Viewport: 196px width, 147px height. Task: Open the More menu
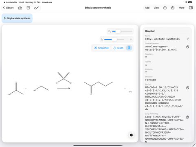[182, 8]
